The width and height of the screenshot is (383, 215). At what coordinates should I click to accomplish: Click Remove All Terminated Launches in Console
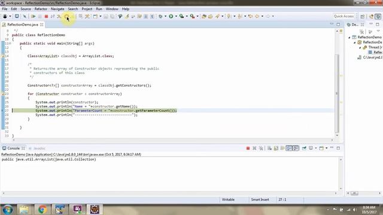click(261, 148)
